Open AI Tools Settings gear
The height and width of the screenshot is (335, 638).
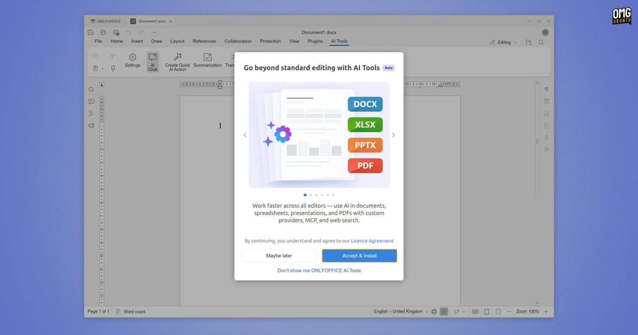point(133,60)
